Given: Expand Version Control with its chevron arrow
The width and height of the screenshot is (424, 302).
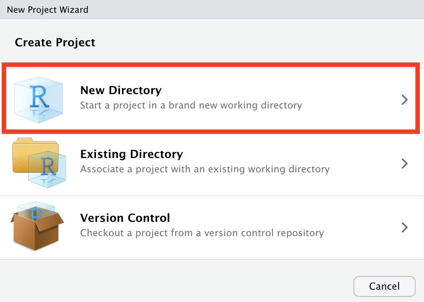Looking at the screenshot, I should coord(404,227).
